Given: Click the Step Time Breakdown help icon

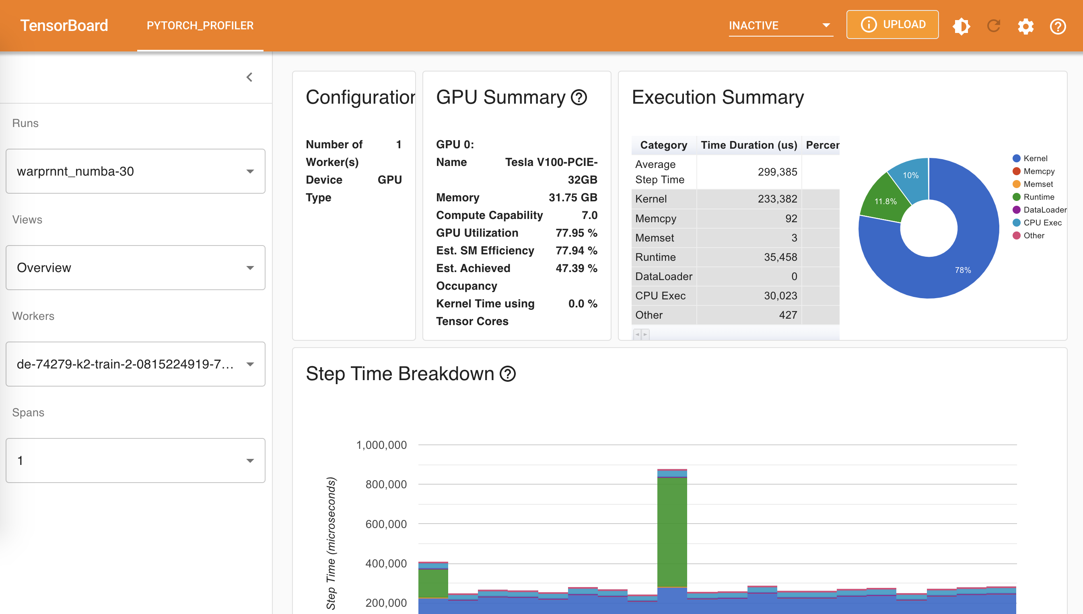Looking at the screenshot, I should click(508, 374).
